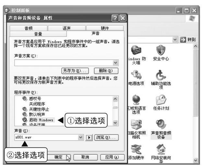
Task: Switch to the 硬件 tab
Action: [105, 28]
